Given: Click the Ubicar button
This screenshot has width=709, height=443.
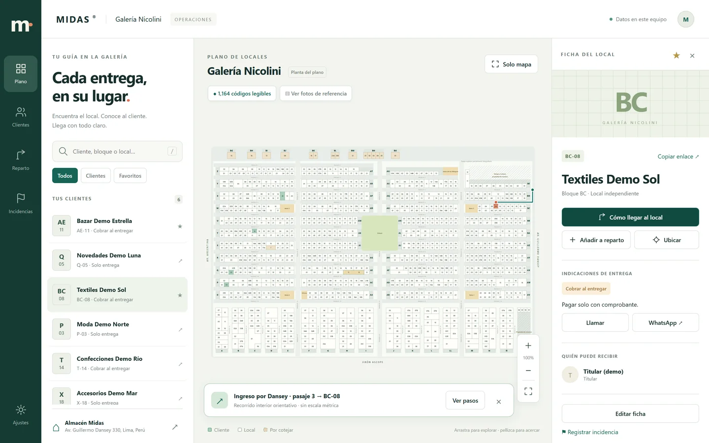Looking at the screenshot, I should point(667,240).
